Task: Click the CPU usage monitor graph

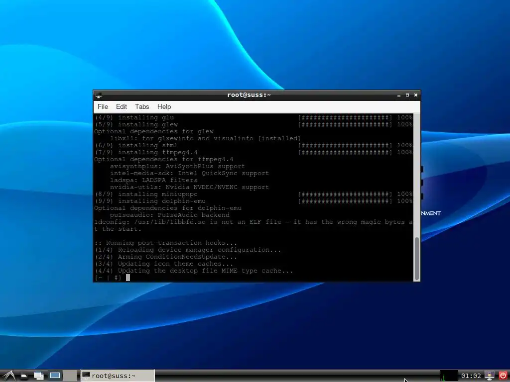Action: [x=449, y=376]
